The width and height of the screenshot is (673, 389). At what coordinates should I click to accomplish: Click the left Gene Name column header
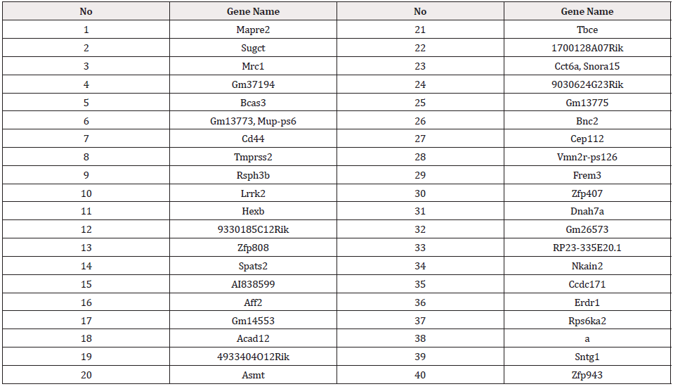(253, 11)
